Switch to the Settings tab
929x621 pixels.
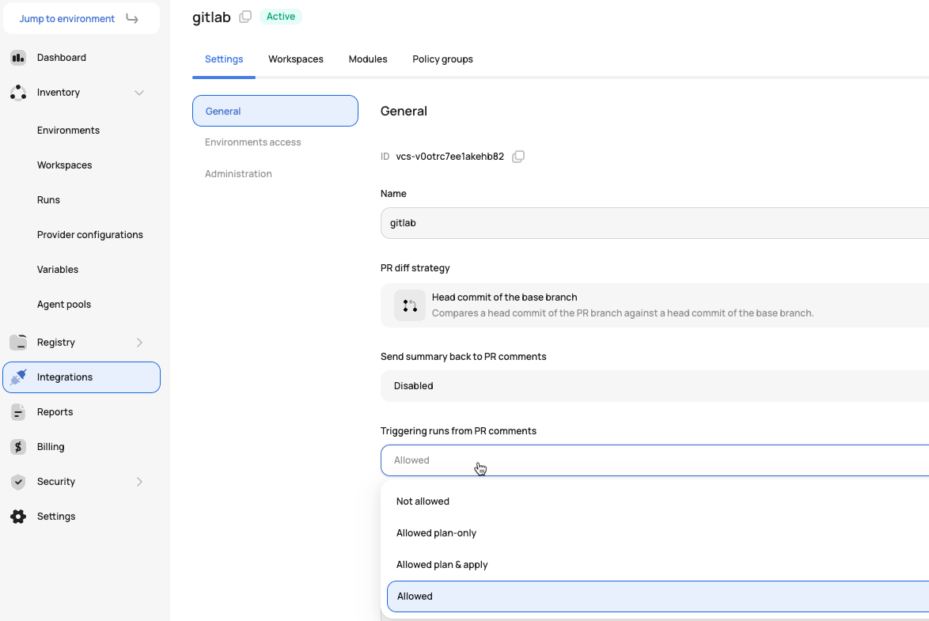(224, 59)
